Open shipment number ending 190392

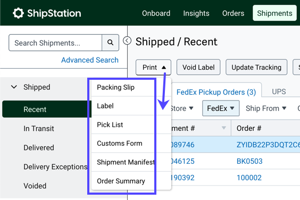pos(182,178)
